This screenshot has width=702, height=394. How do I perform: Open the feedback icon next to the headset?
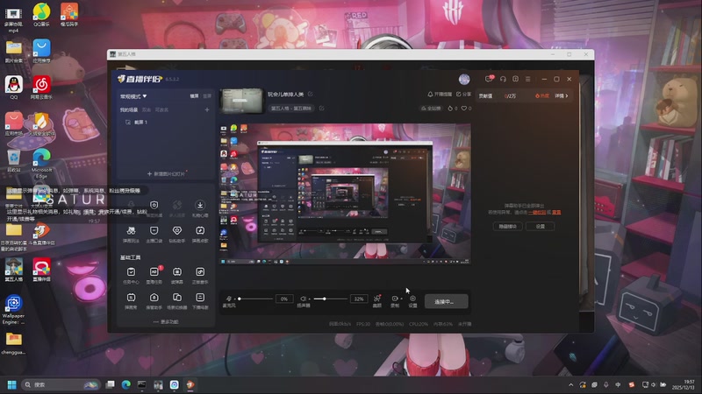[x=516, y=79]
